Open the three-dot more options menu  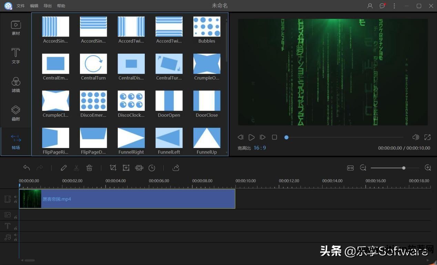pos(394,6)
